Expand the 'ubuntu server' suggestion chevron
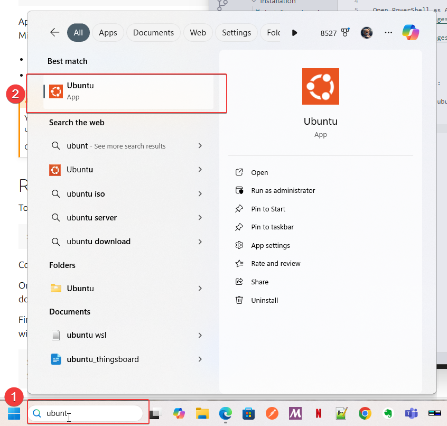Viewport: 447px width, 426px height. pyautogui.click(x=200, y=218)
